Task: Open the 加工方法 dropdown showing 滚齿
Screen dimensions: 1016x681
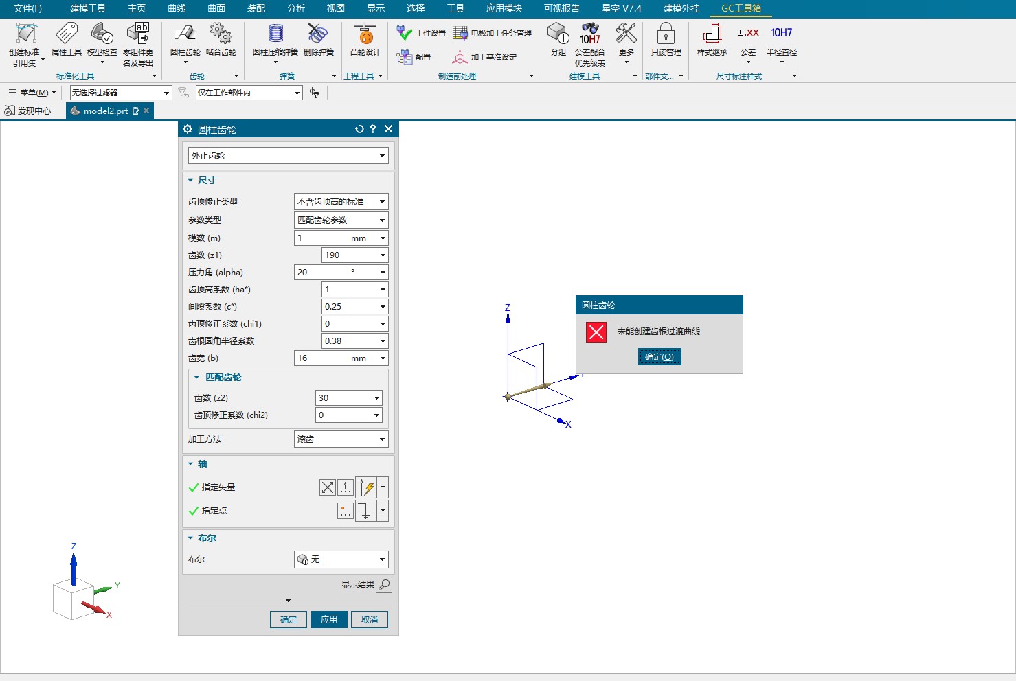Action: pyautogui.click(x=341, y=439)
